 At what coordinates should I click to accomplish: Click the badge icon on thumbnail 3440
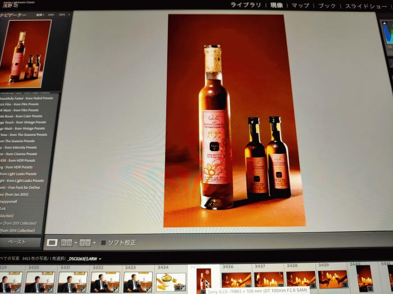coord(370,288)
